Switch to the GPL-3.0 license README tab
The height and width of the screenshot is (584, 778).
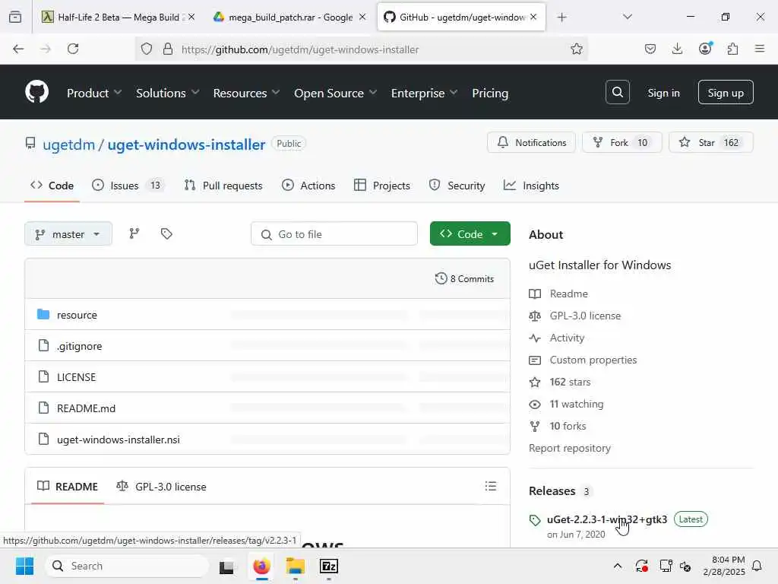161,486
